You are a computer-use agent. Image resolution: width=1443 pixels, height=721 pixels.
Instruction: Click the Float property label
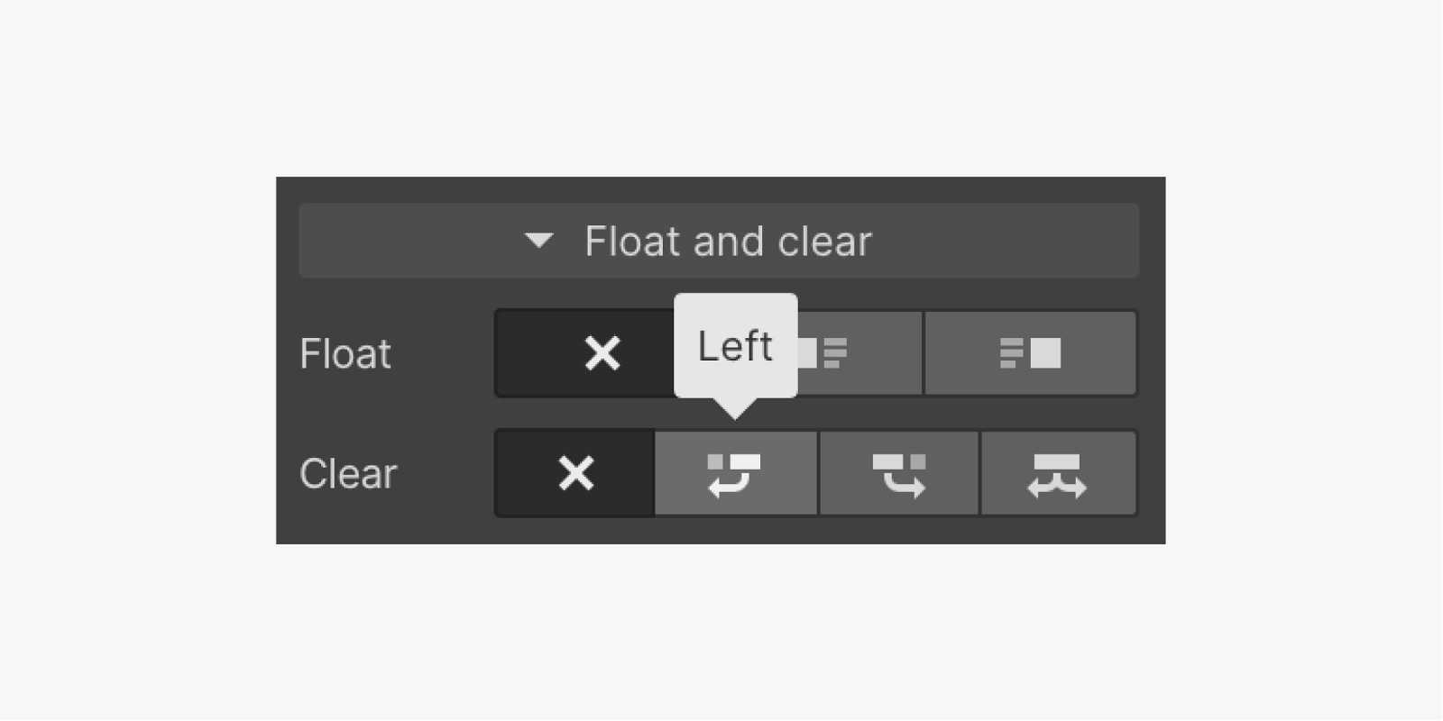pos(345,353)
